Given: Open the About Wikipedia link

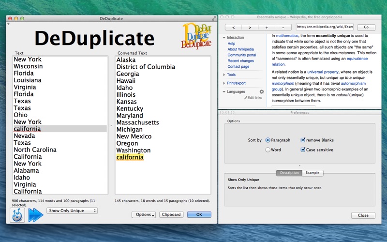Looking at the screenshot, I should click(x=240, y=49).
